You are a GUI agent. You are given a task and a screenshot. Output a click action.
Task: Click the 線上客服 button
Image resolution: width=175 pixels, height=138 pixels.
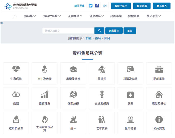[x=142, y=6]
